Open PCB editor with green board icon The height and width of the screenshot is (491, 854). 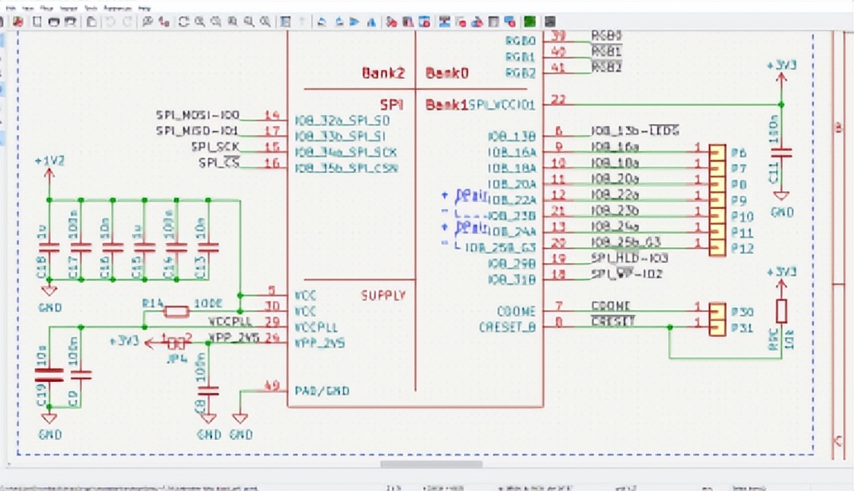point(529,21)
